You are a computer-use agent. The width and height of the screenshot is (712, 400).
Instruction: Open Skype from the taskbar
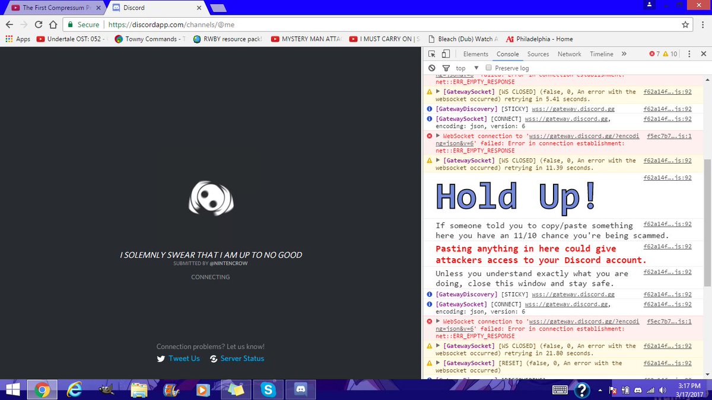point(268,389)
